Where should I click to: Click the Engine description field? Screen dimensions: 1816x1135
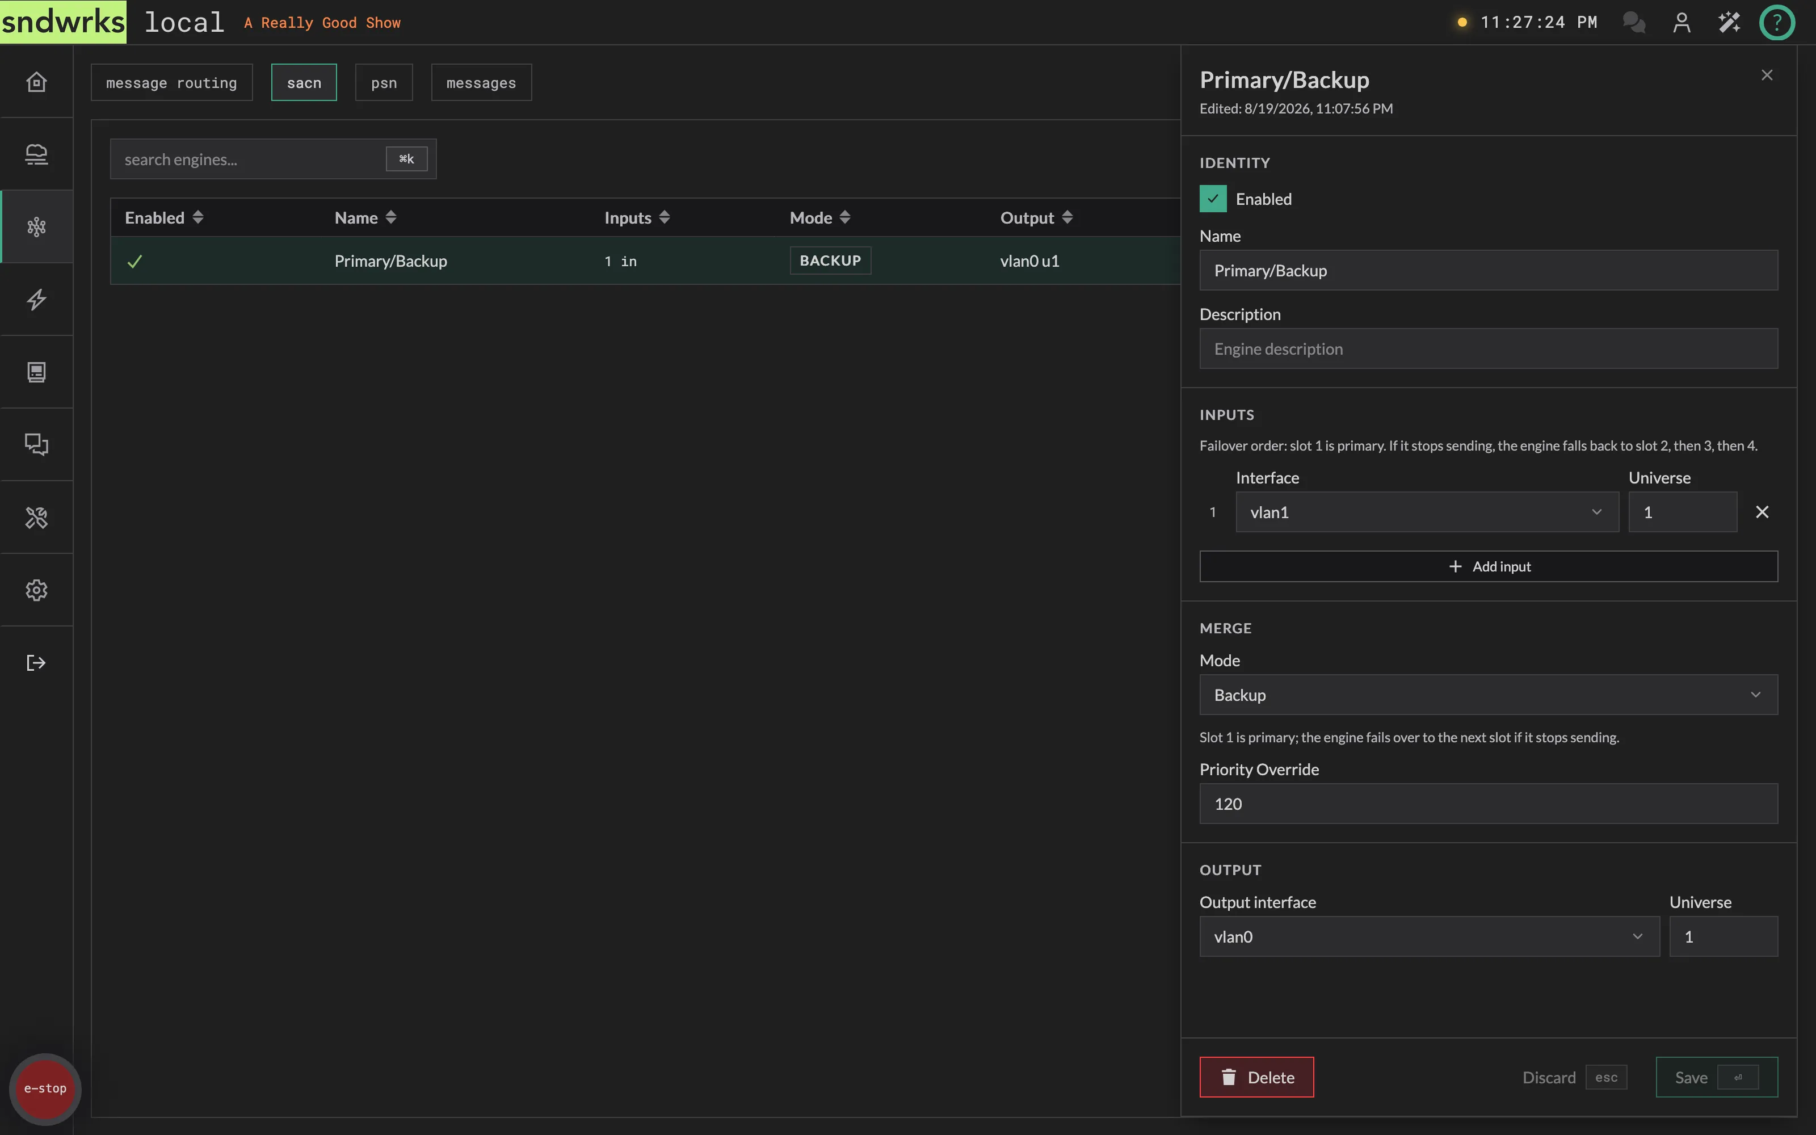[x=1488, y=348]
